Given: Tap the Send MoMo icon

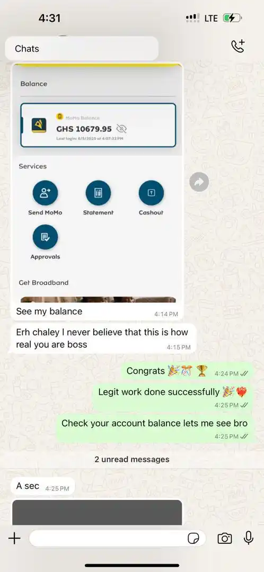Looking at the screenshot, I should [45, 193].
